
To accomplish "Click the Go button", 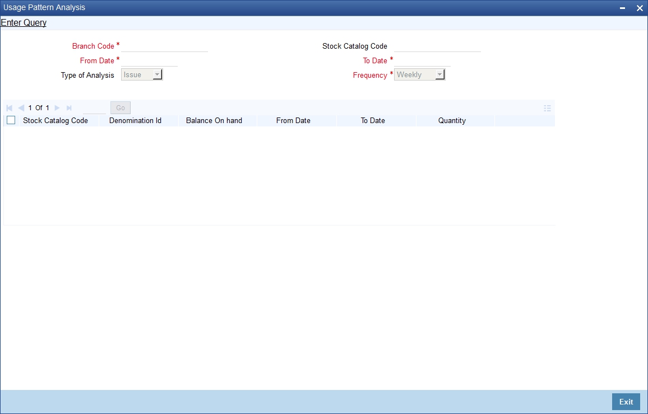I will pyautogui.click(x=121, y=107).
